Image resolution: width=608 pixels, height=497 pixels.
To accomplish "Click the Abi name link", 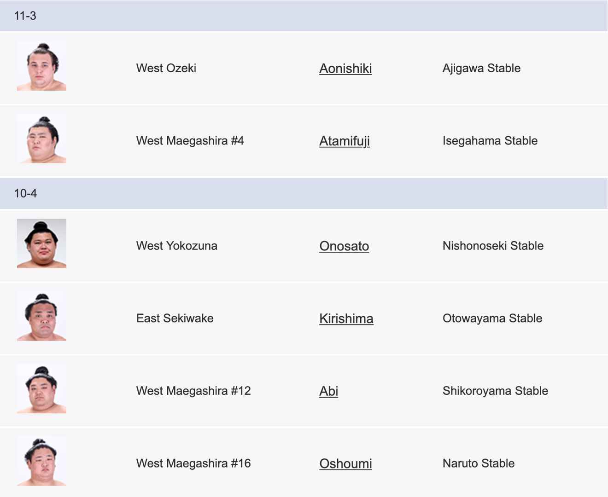I will click(329, 391).
